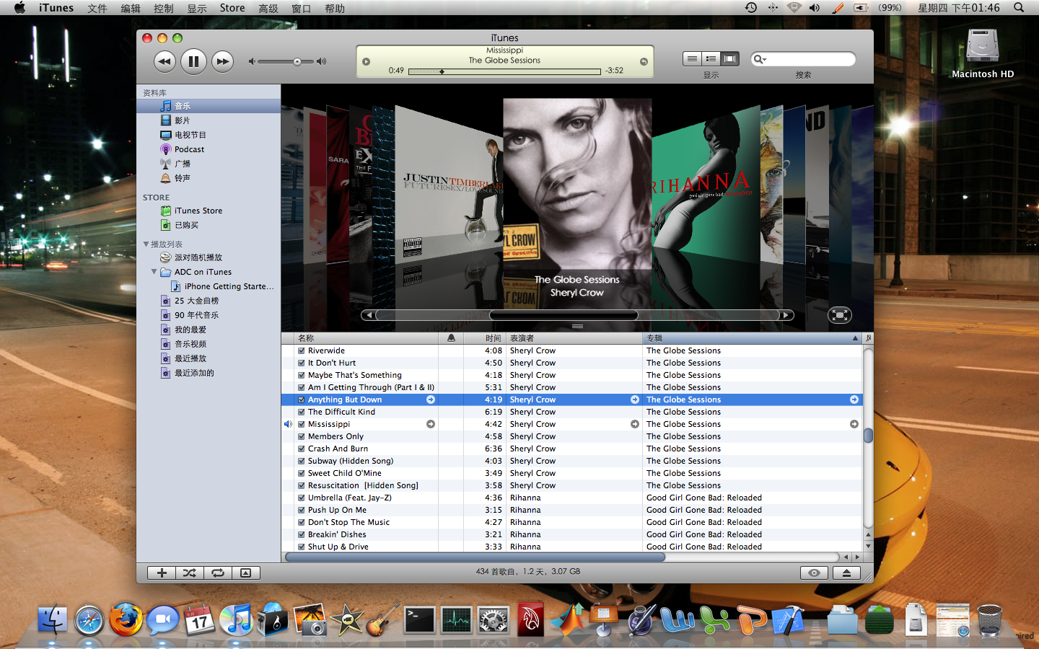This screenshot has height=649, width=1039.
Task: Collapse the ADC on iTunes folder
Action: [154, 272]
